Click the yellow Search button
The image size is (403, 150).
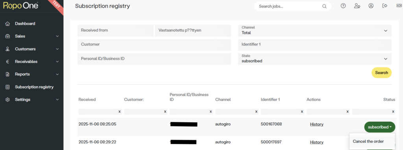(x=381, y=73)
